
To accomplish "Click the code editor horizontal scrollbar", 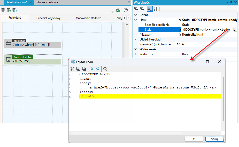I will tap(127, 133).
